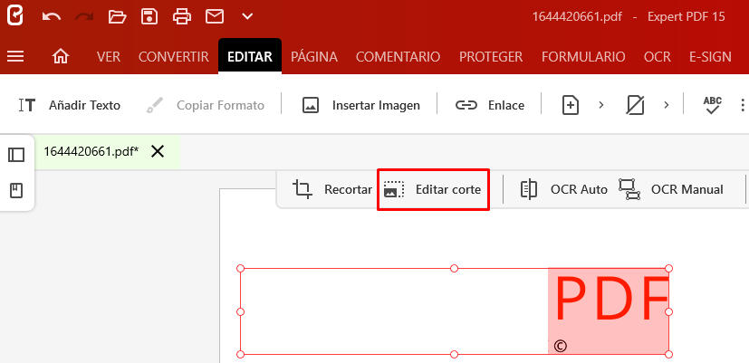Expand the quick access toolbar dropdown
Image resolution: width=749 pixels, height=363 pixels.
click(247, 16)
